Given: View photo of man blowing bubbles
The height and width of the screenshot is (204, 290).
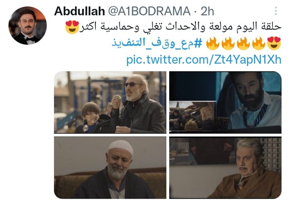Looking at the screenshot, I should (x=110, y=102).
